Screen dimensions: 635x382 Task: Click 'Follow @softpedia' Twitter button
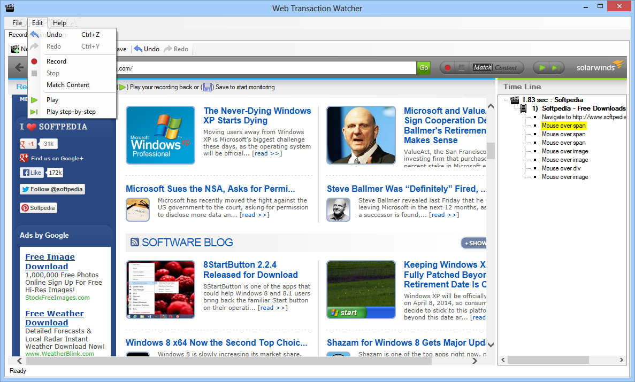52,189
